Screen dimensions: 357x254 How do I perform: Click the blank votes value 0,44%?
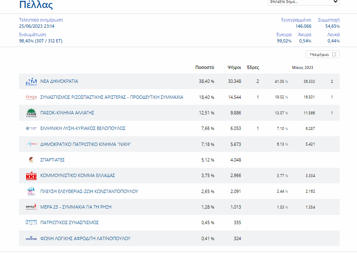[x=333, y=41]
